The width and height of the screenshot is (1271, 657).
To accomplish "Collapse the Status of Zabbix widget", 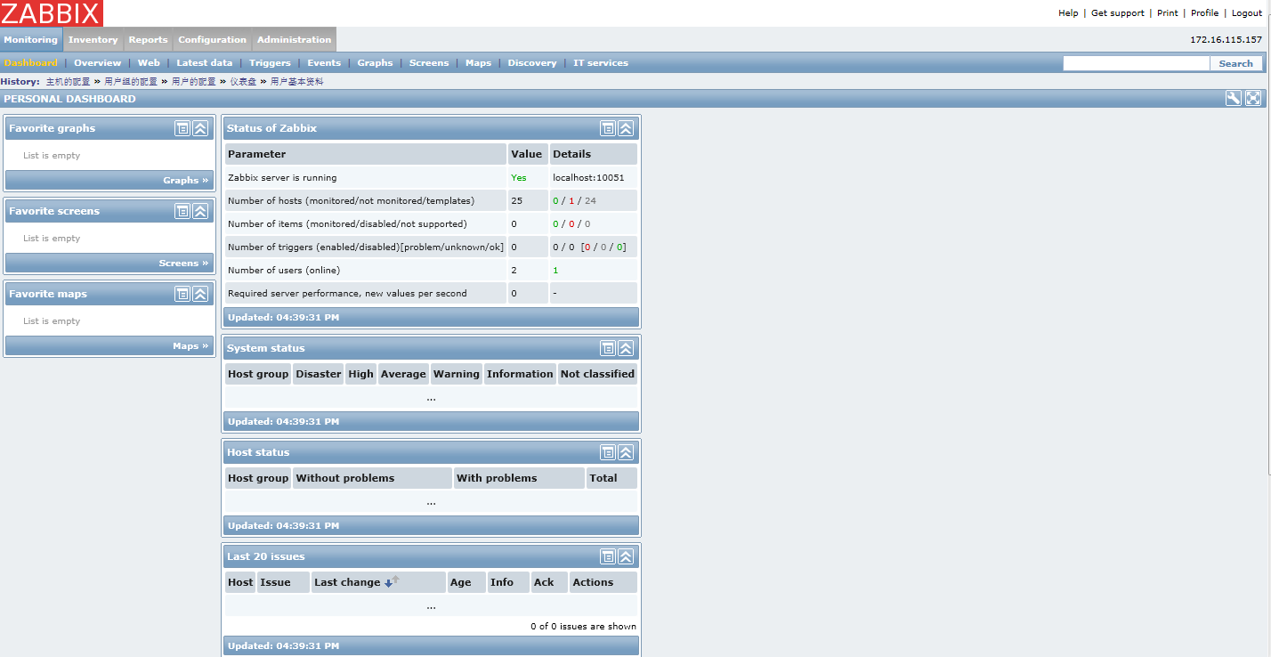I will pos(626,128).
